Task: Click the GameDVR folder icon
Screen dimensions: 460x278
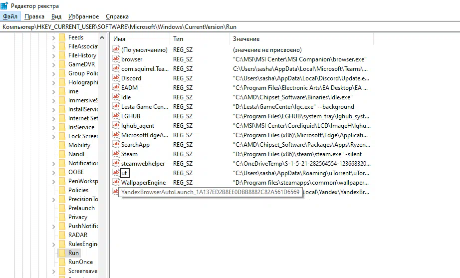Action: pyautogui.click(x=62, y=64)
